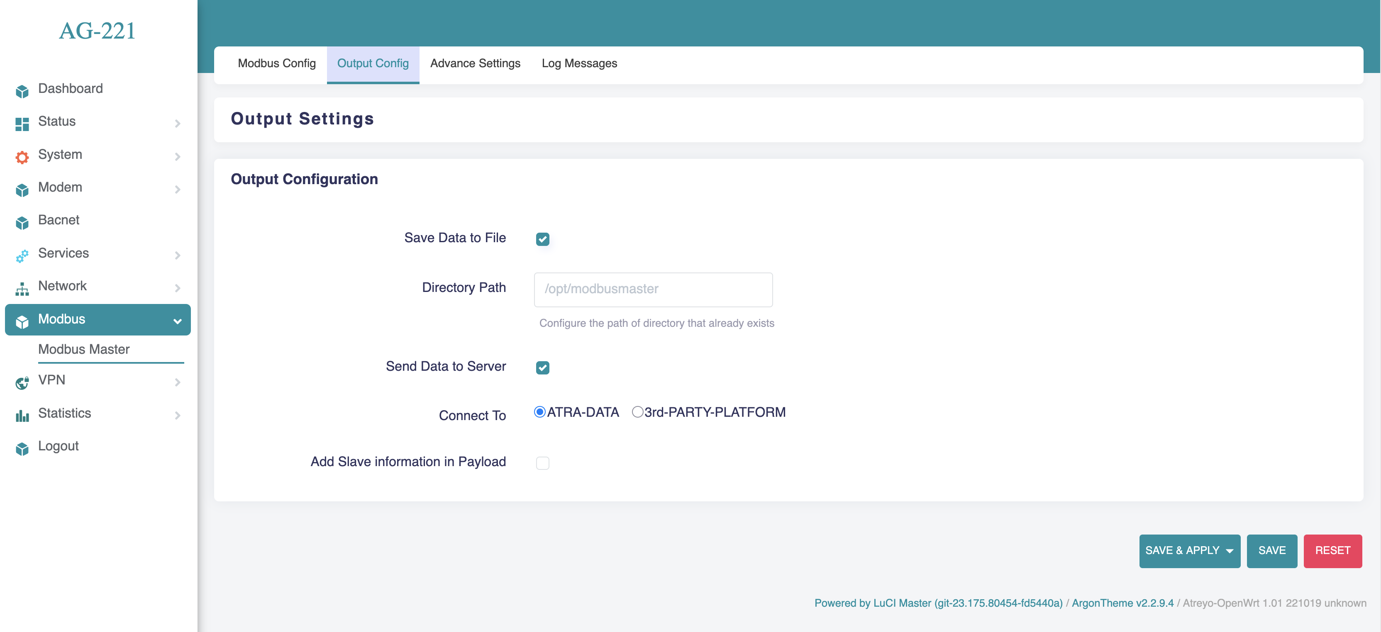Switch to Advance Settings tab
1381x632 pixels.
(475, 63)
